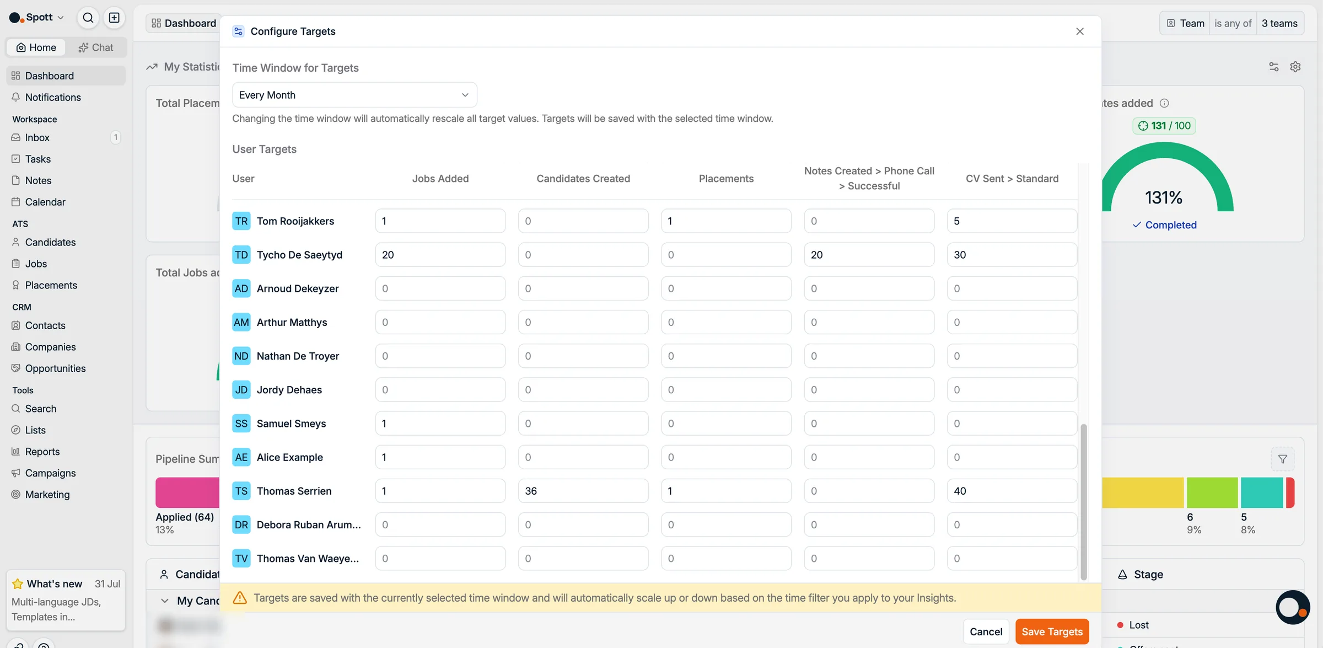Screen dimensions: 1323x648
Task: Edit Tom Rooijakkers CV Sent target
Action: click(1012, 221)
